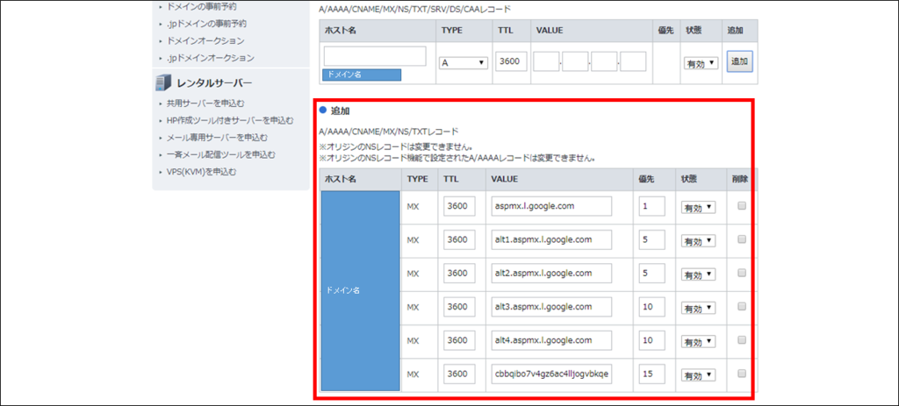Click second octet box of the add-record VALUE
This screenshot has width=899, height=406.
click(575, 61)
